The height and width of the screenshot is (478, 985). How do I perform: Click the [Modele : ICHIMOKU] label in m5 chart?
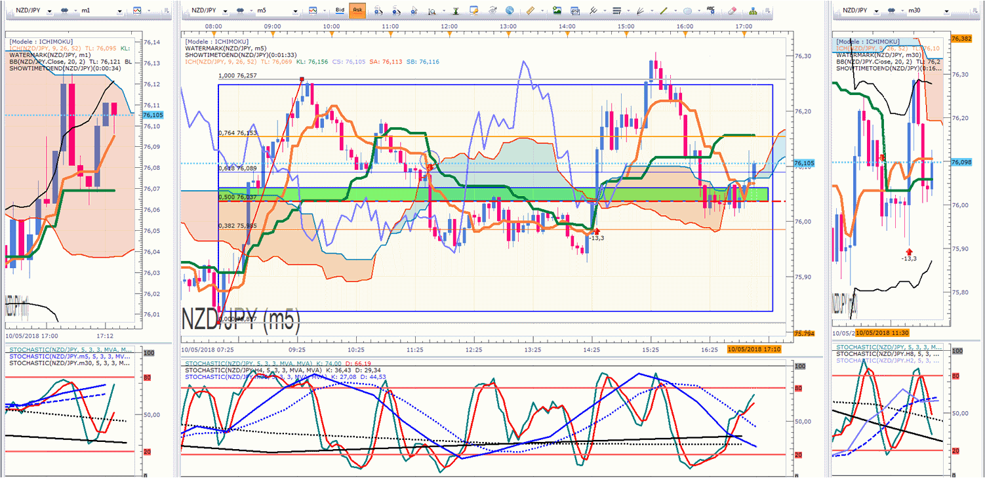218,42
